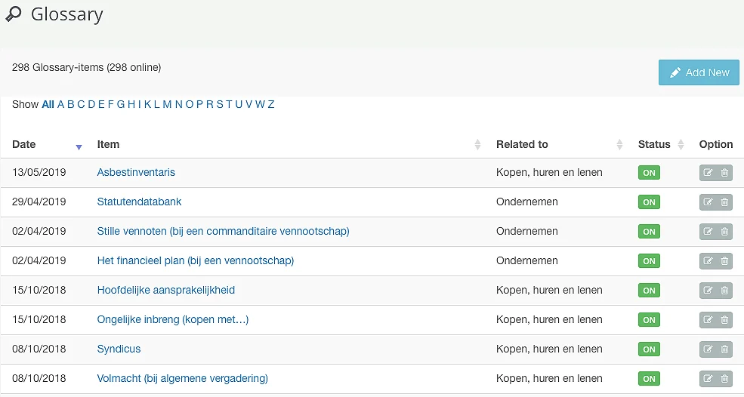Click the Add New button
This screenshot has width=744, height=397.
click(x=699, y=72)
